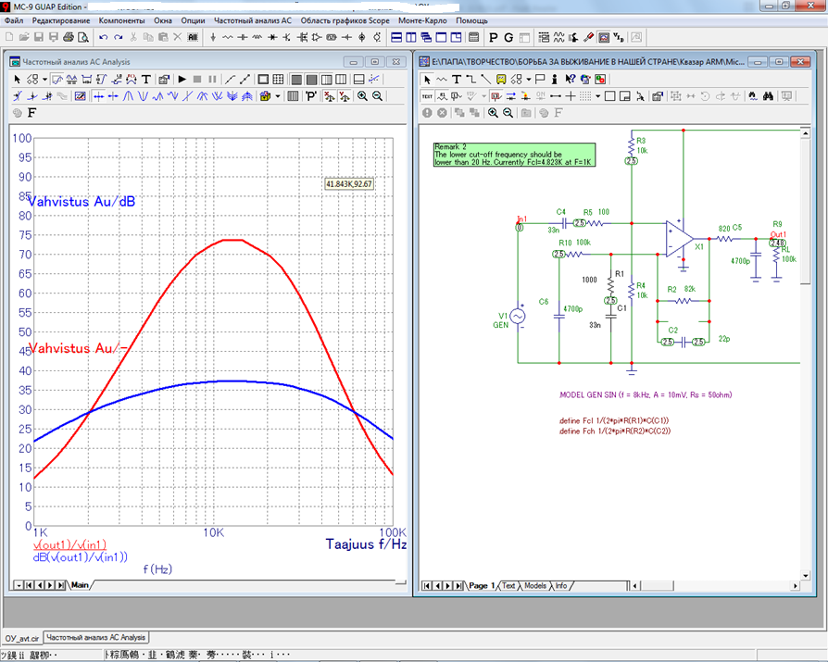Click the Open file folder icon

25,38
